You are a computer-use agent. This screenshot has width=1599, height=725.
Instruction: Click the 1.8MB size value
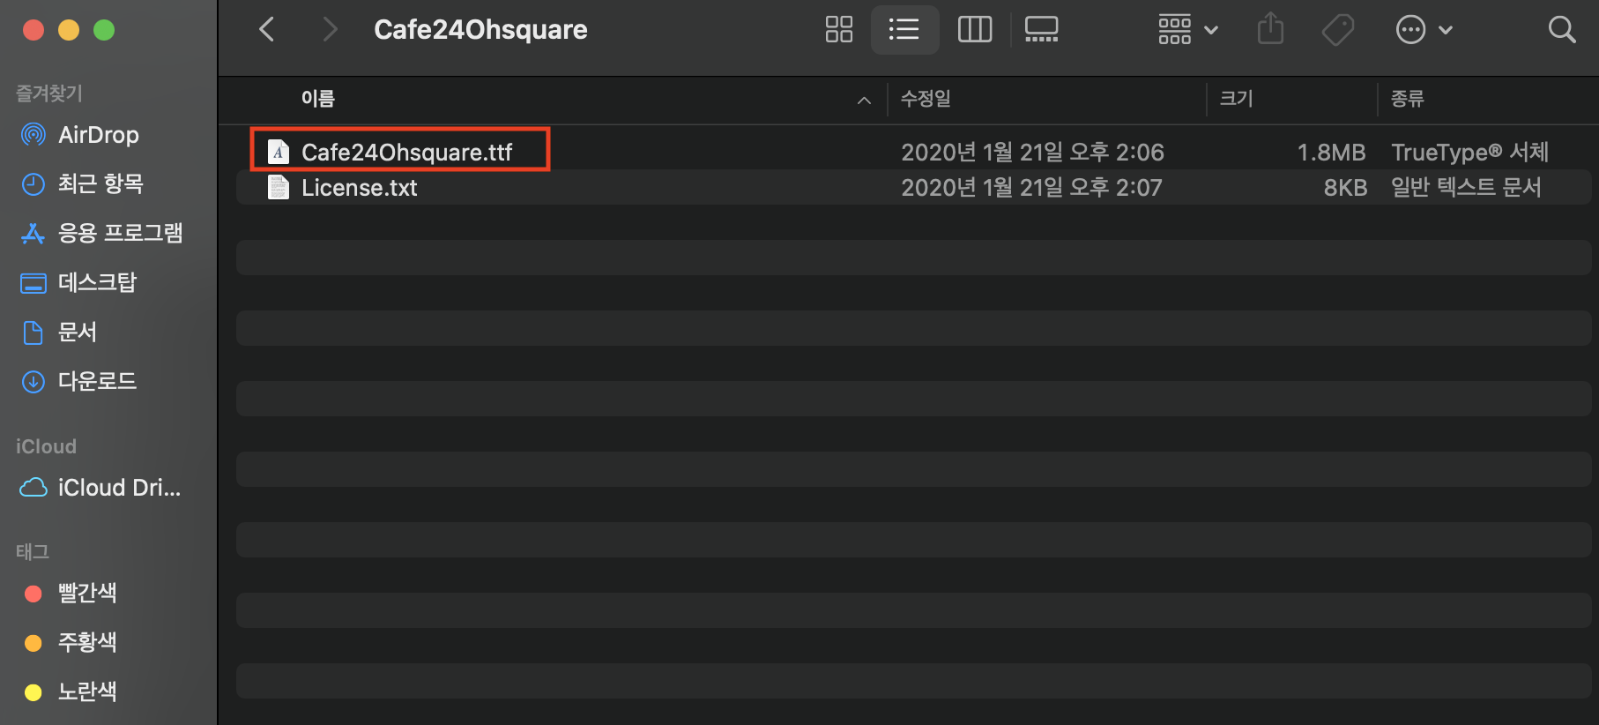1331,152
